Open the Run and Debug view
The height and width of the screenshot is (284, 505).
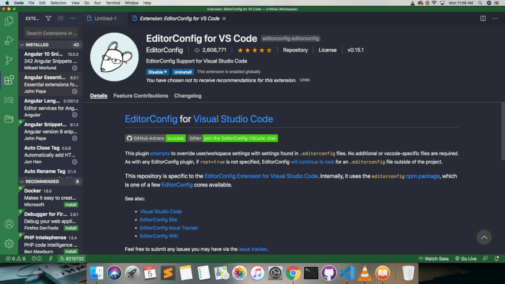pyautogui.click(x=9, y=41)
